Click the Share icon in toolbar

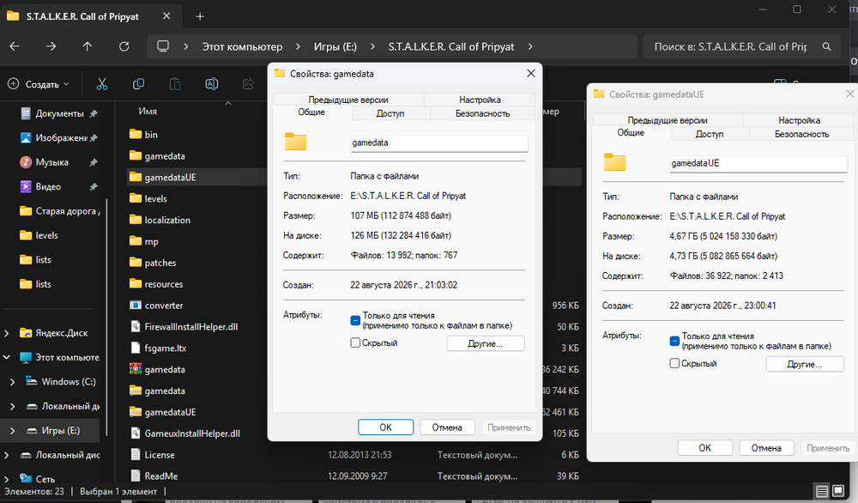coord(249,84)
